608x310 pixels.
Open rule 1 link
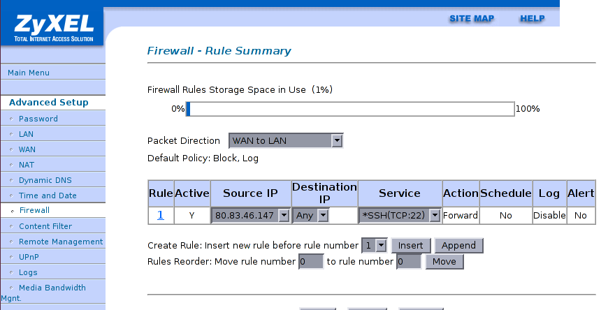pos(161,215)
